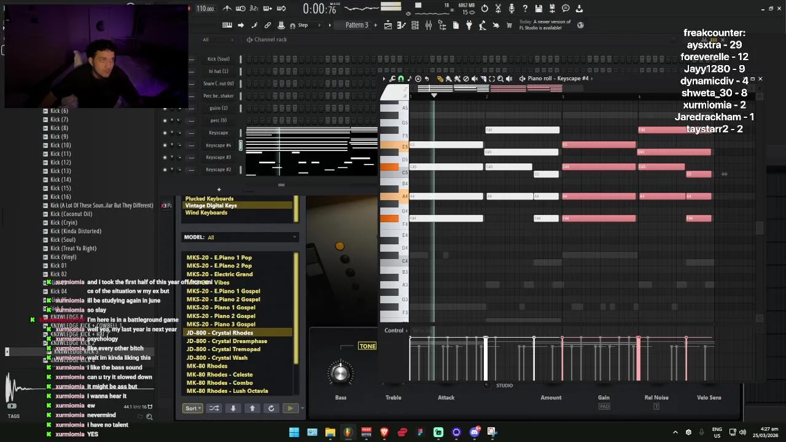Screen dimensions: 786x442
Task: Mute the Keyscape #2 channel
Action: 165,169
